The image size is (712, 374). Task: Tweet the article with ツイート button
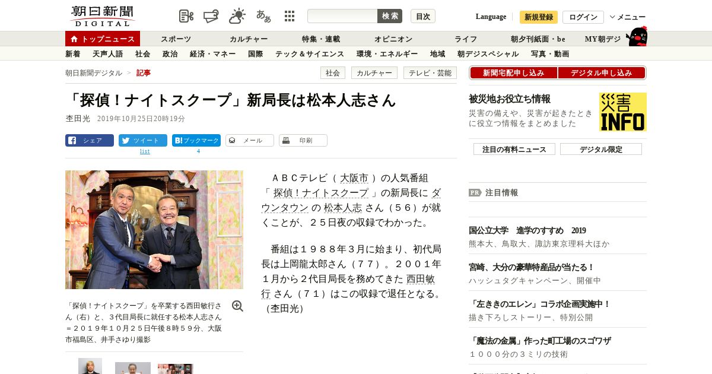click(143, 141)
